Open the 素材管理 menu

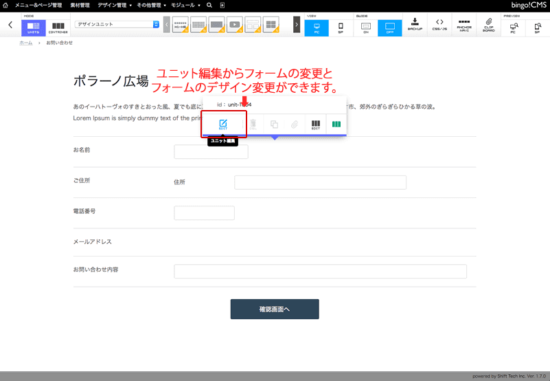coord(80,6)
